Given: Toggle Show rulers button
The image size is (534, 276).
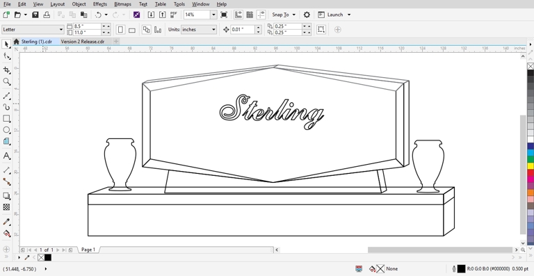Looking at the screenshot, I should click(238, 15).
